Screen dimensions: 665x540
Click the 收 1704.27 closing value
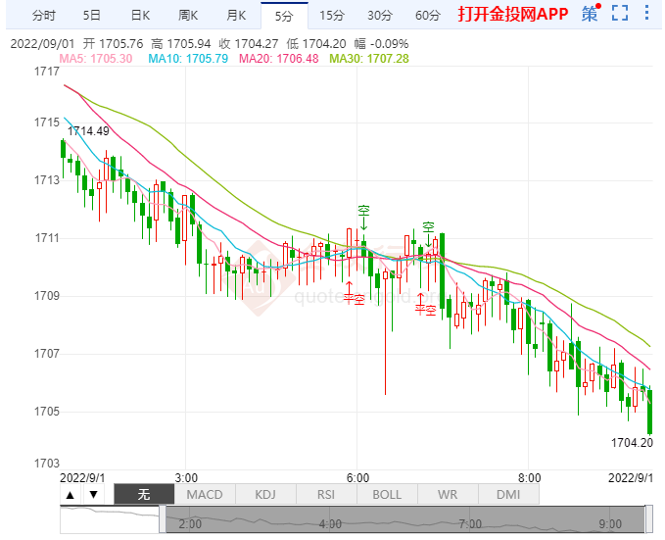pyautogui.click(x=249, y=44)
